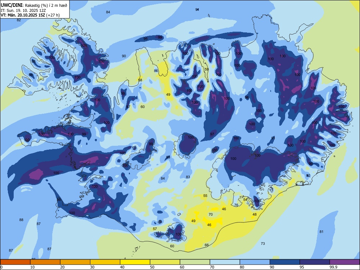This screenshot has height=270, width=360.
Task: Click the pale green 60–70 legend swatch
Action: click(195, 262)
